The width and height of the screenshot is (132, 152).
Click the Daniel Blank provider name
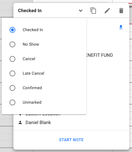(38, 122)
